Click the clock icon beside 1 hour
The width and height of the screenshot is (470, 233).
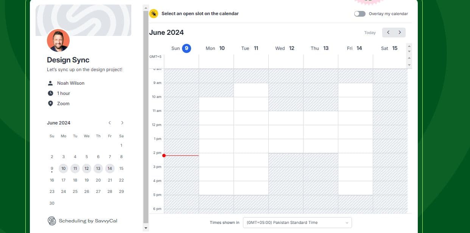point(50,93)
